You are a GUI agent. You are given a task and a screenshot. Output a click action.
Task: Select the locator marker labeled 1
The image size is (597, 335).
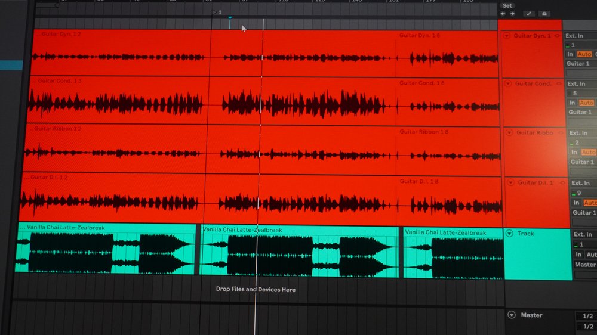point(215,12)
